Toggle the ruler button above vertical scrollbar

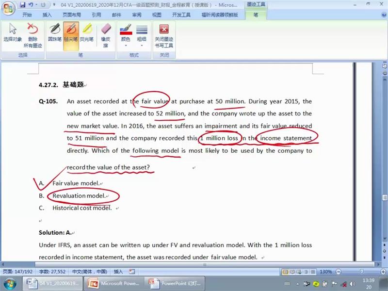click(385, 66)
